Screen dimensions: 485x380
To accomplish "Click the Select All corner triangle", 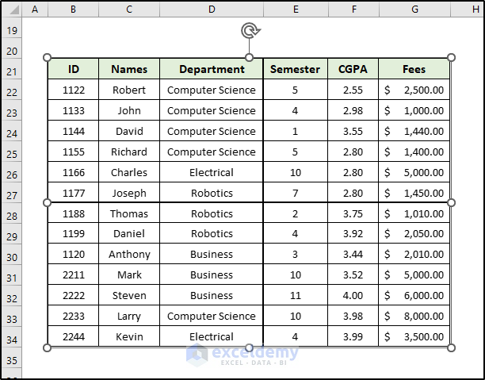I will (13, 10).
